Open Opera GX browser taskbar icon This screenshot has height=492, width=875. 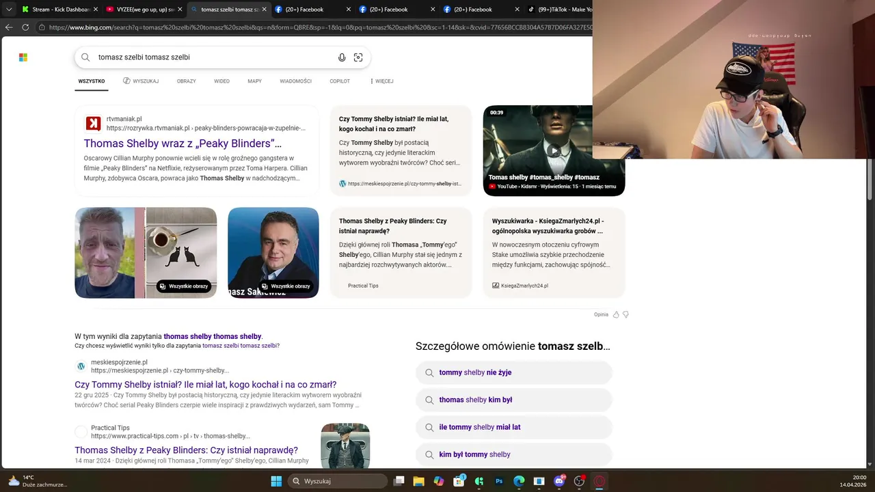pyautogui.click(x=600, y=481)
